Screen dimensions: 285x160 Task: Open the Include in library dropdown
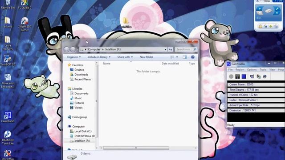(x=99, y=57)
